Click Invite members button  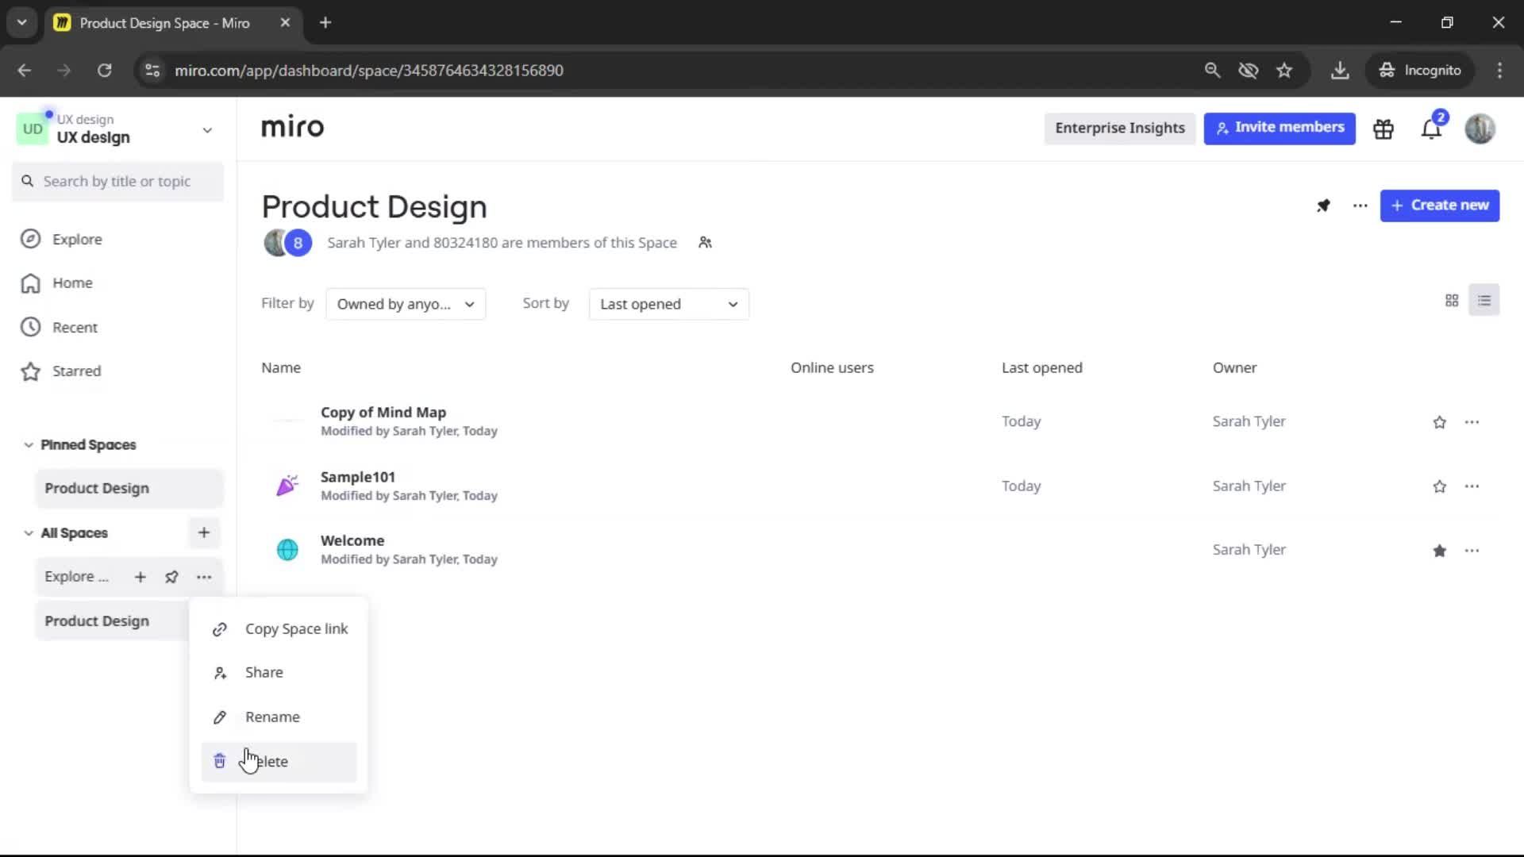pyautogui.click(x=1280, y=128)
